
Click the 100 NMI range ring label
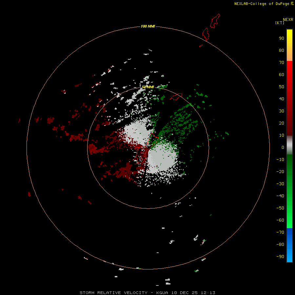(x=148, y=26)
